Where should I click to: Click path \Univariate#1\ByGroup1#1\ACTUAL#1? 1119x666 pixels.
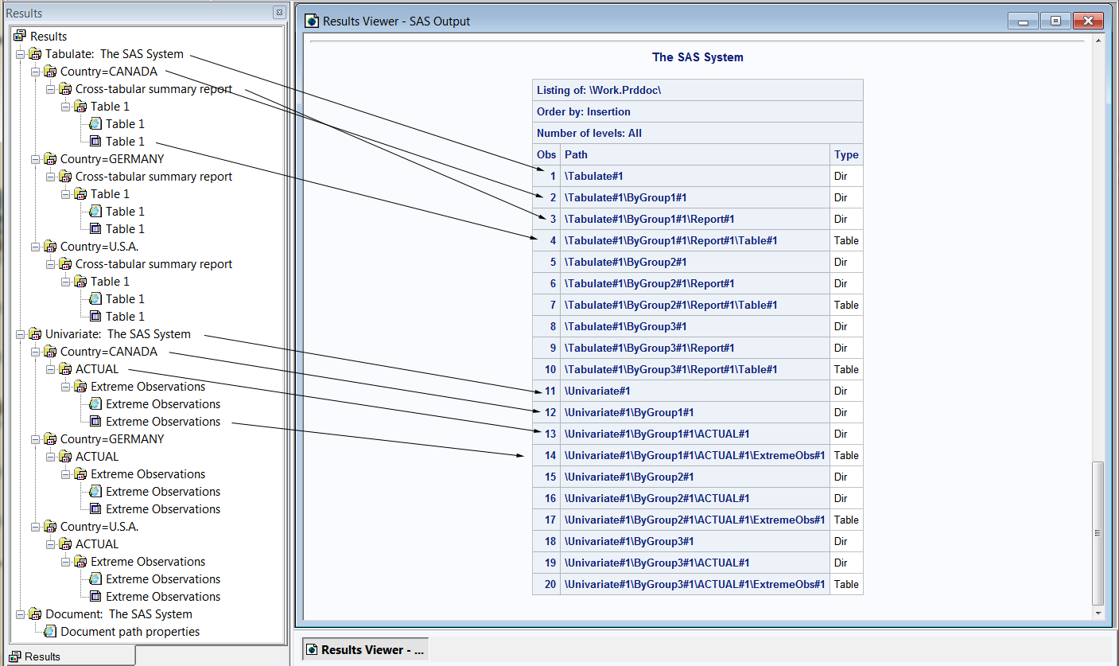click(x=657, y=434)
